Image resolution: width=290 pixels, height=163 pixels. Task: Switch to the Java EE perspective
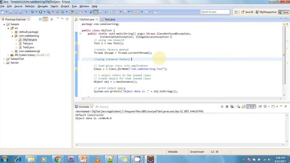point(247,12)
